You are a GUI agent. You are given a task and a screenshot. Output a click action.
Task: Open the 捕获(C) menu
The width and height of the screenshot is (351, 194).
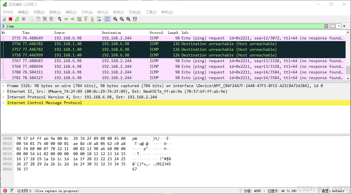pos(71,12)
